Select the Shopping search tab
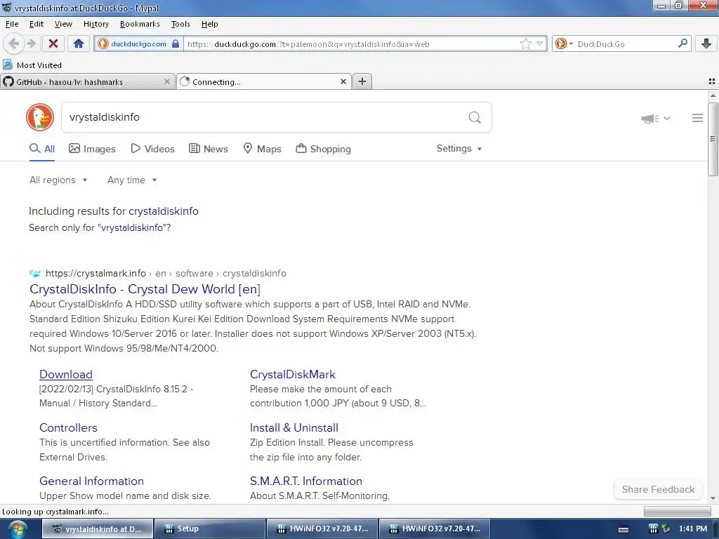The height and width of the screenshot is (539, 719). point(323,149)
